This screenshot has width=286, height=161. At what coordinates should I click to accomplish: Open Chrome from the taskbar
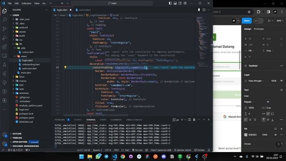click(122, 157)
